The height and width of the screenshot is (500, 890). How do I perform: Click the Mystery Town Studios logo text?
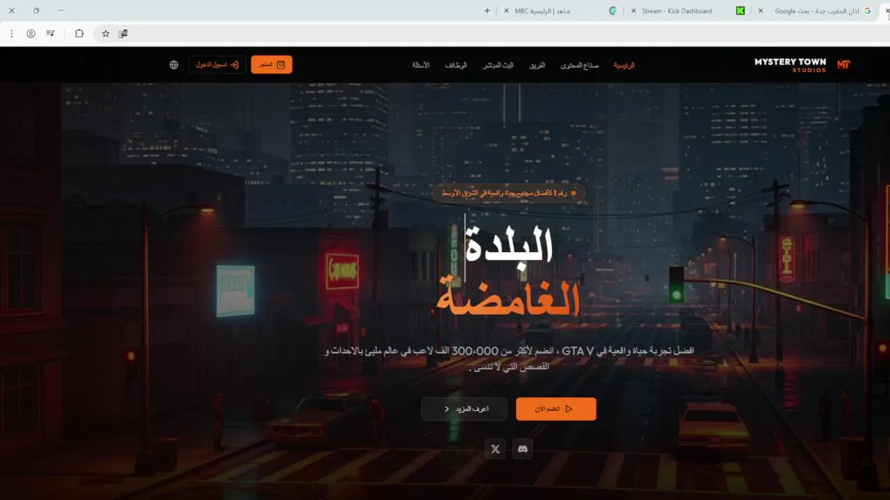coord(790,65)
